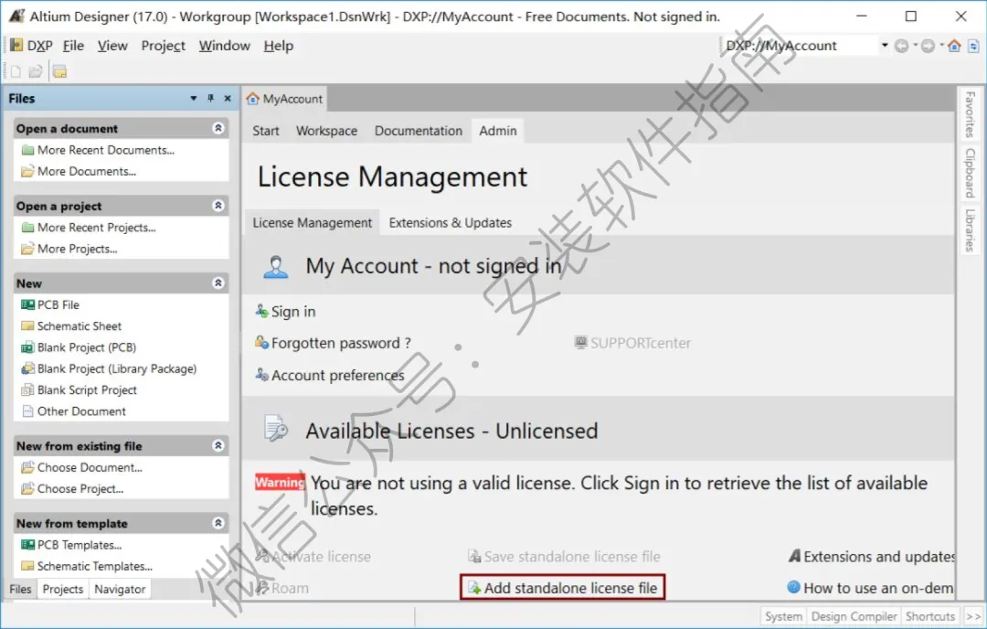The height and width of the screenshot is (629, 987).
Task: Click the Design Compiler status bar button
Action: click(x=854, y=616)
